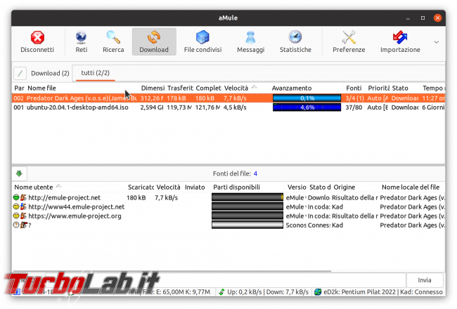Click the Disconnetti toolbar icon
This screenshot has height=309, width=457.
pyautogui.click(x=37, y=37)
